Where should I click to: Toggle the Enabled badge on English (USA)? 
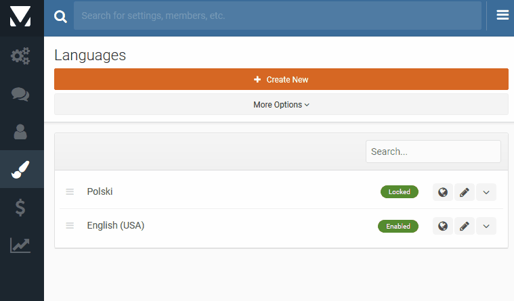pyautogui.click(x=398, y=226)
